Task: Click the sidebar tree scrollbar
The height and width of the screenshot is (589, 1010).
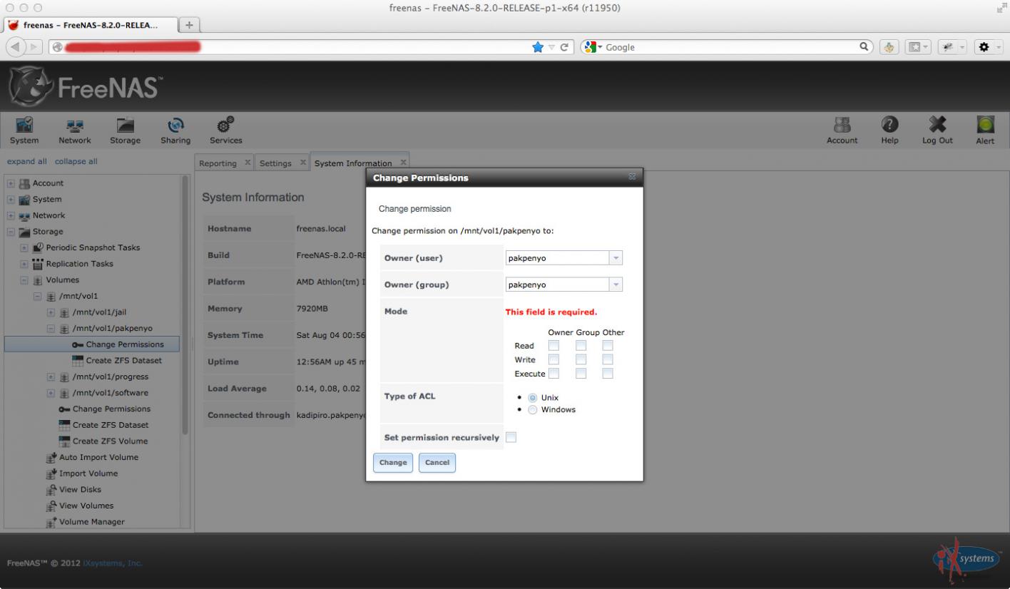Action: (186, 305)
